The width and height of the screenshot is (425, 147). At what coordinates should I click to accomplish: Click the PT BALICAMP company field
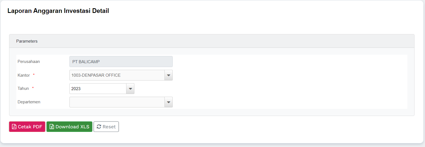121,62
